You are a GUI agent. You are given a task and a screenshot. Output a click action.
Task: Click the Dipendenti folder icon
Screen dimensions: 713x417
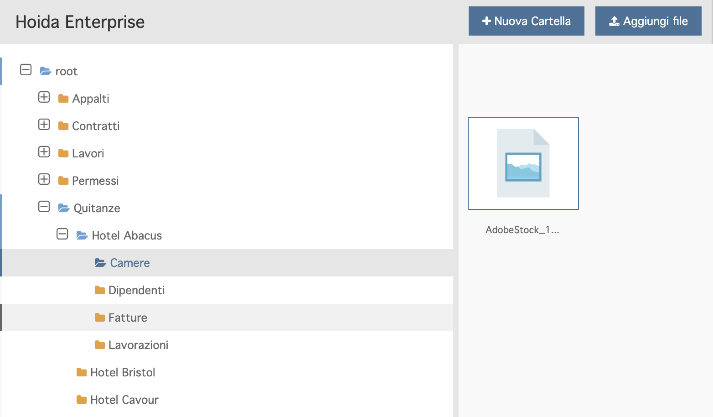(x=100, y=290)
